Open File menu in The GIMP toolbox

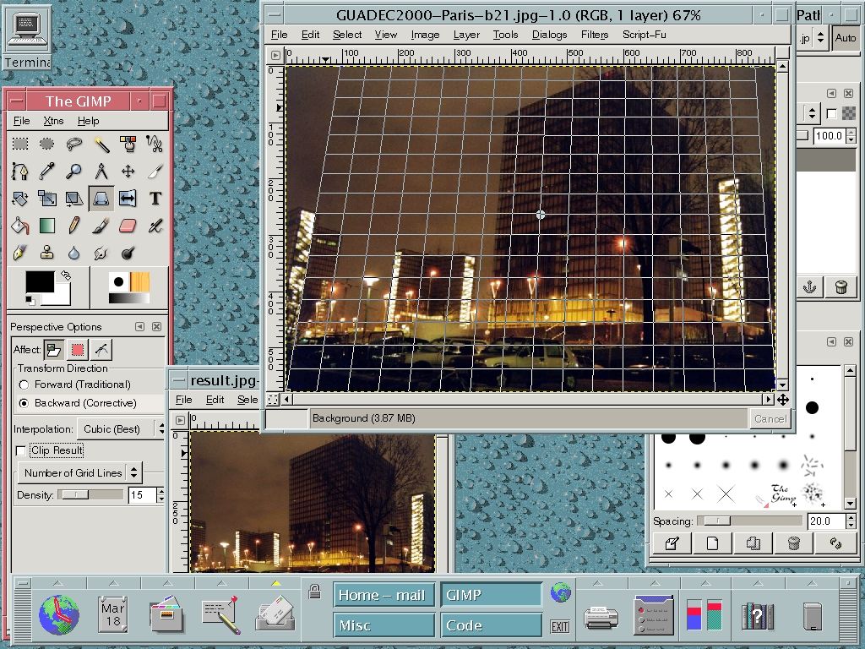tap(21, 121)
